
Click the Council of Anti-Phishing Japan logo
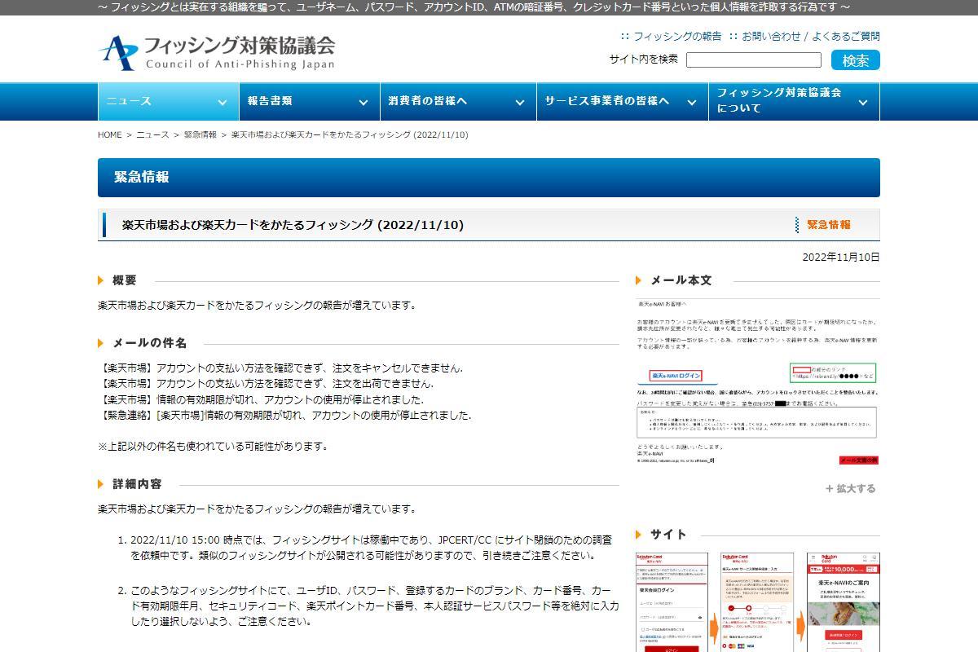point(217,51)
